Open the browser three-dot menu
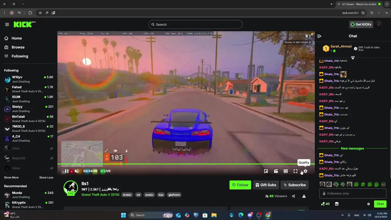 4,13
